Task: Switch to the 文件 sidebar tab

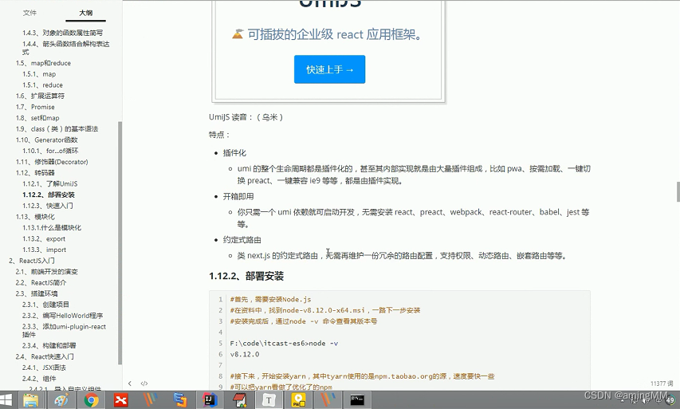Action: click(x=30, y=13)
